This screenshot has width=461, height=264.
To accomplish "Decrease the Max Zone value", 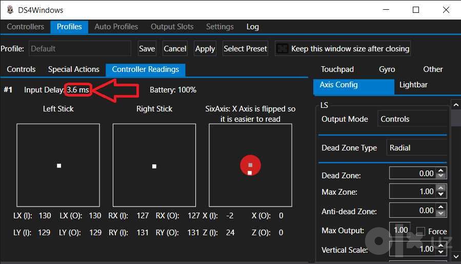I will coord(440,195).
